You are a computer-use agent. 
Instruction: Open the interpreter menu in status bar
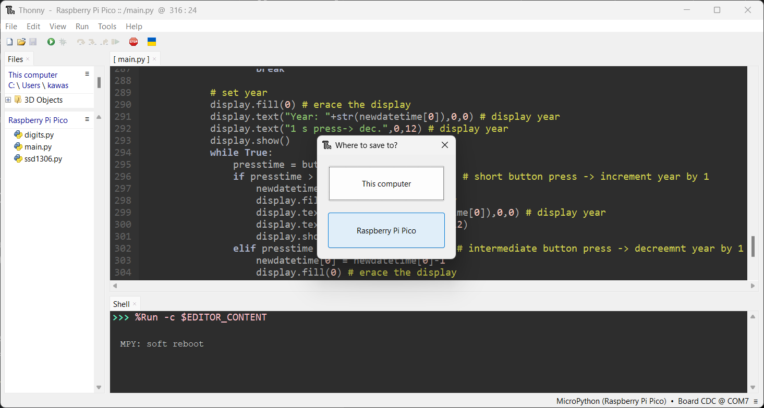pyautogui.click(x=755, y=401)
